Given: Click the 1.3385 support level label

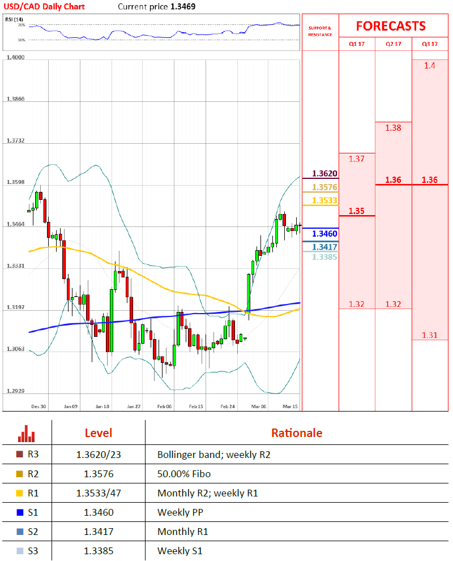Looking at the screenshot, I should coord(324,257).
